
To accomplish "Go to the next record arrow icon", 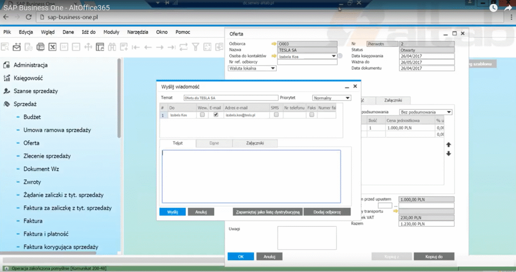I will pos(160,47).
